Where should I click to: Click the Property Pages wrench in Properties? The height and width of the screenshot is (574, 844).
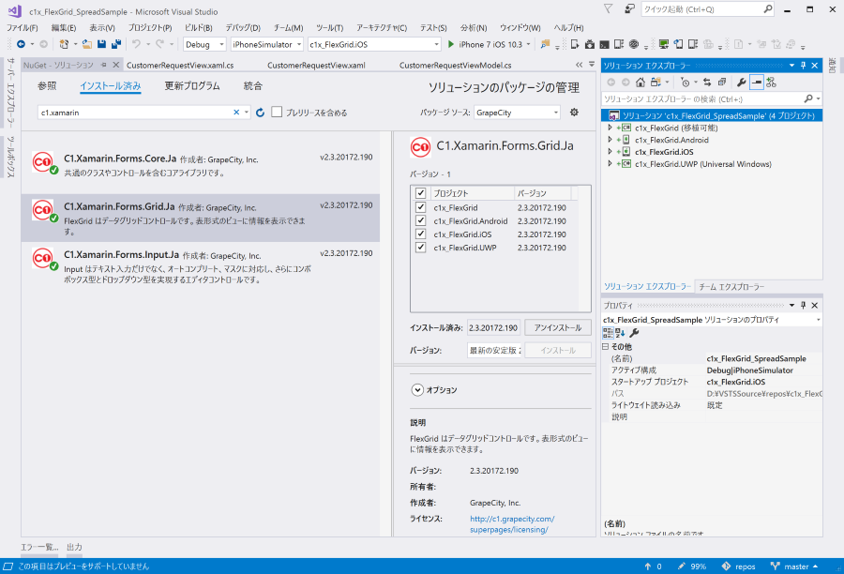[x=634, y=333]
